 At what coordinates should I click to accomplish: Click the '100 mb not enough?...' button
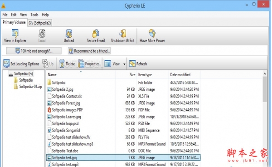point(34,51)
